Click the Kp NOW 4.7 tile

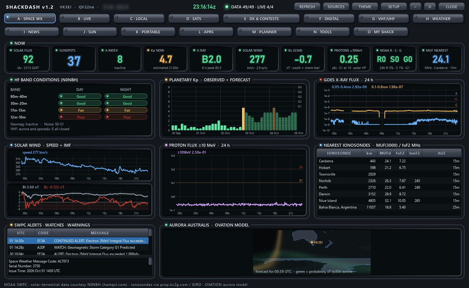(166, 59)
